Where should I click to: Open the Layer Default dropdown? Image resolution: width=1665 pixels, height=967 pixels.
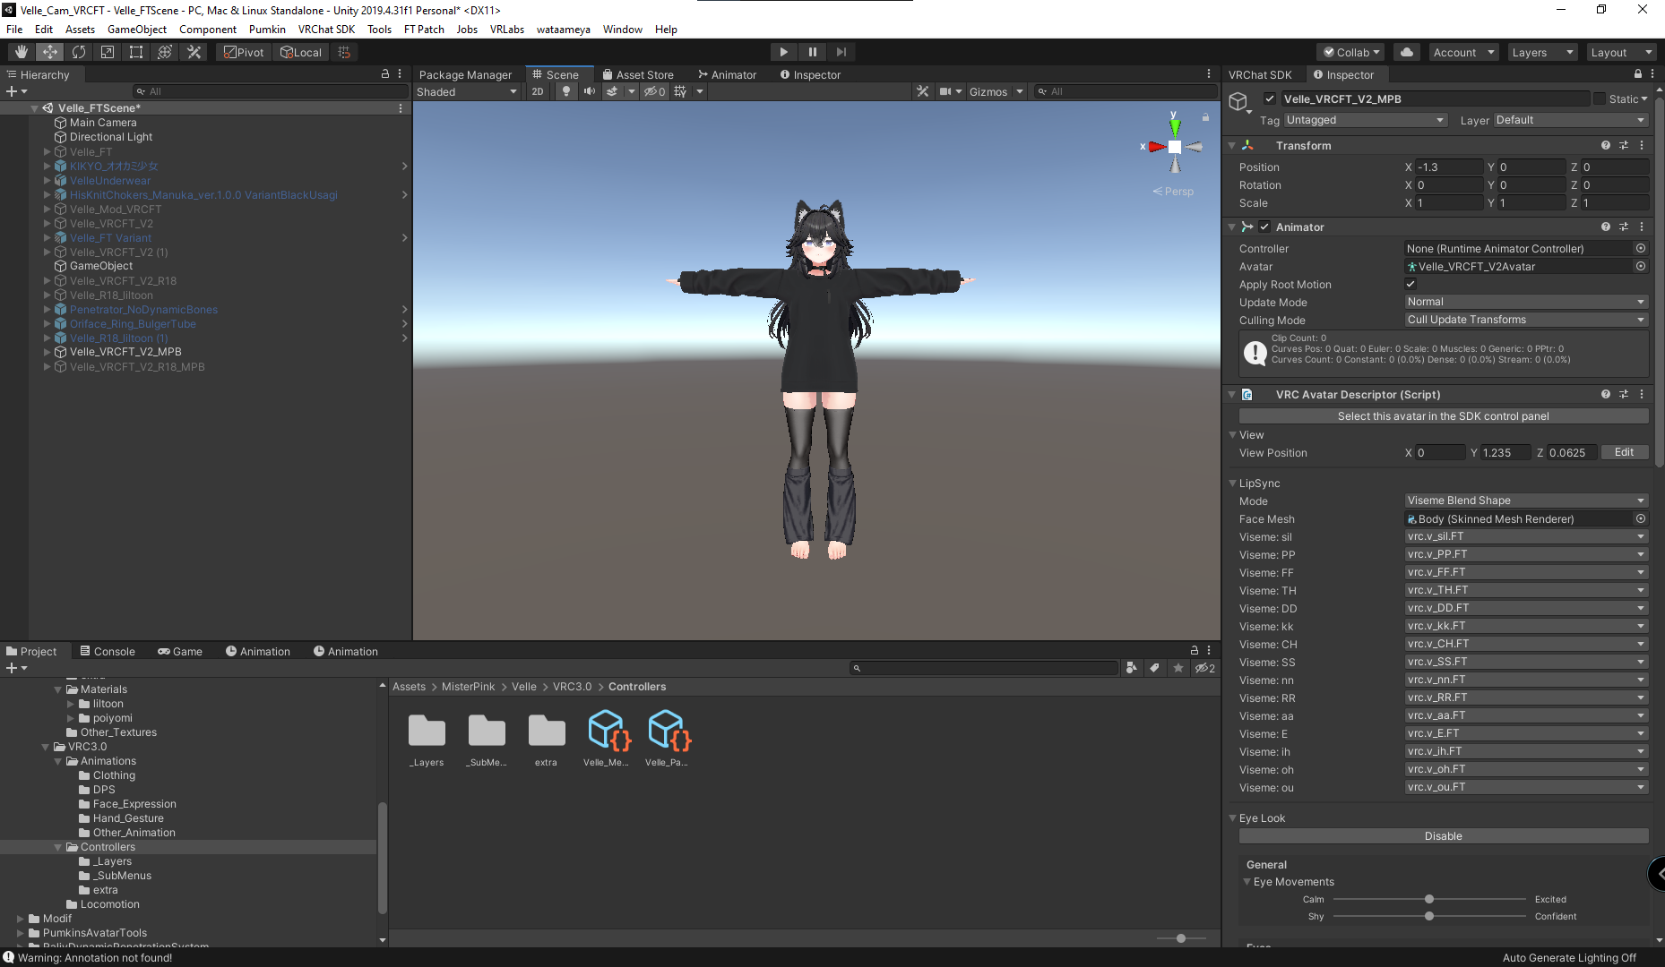point(1571,120)
